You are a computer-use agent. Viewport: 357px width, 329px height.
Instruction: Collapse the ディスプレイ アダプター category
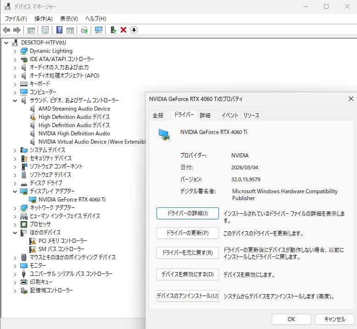pyautogui.click(x=15, y=191)
